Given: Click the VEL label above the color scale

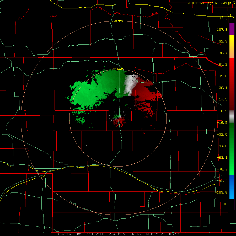Looking at the screenshot, I should (230, 15).
